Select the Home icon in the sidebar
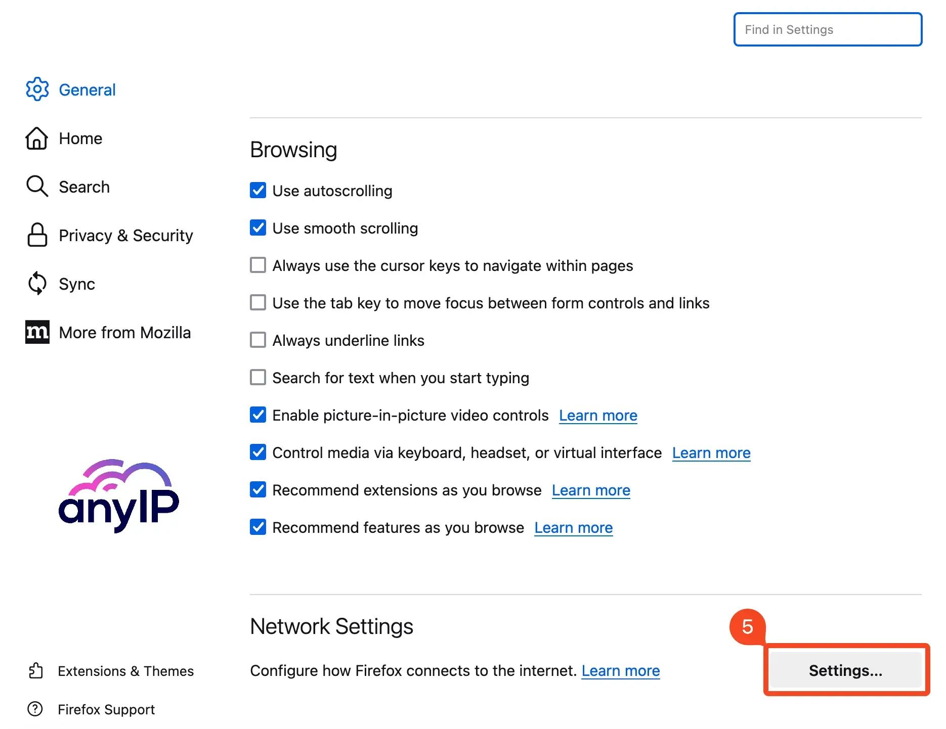 [36, 138]
